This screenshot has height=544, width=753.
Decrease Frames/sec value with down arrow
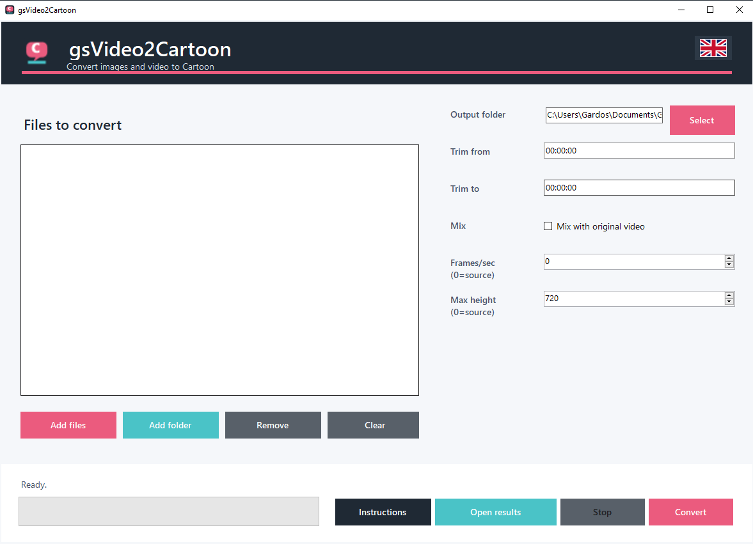pos(729,265)
